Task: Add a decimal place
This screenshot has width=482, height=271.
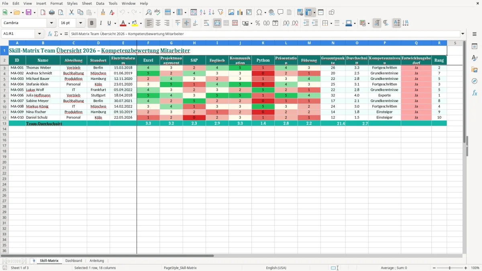Action: click(x=286, y=23)
